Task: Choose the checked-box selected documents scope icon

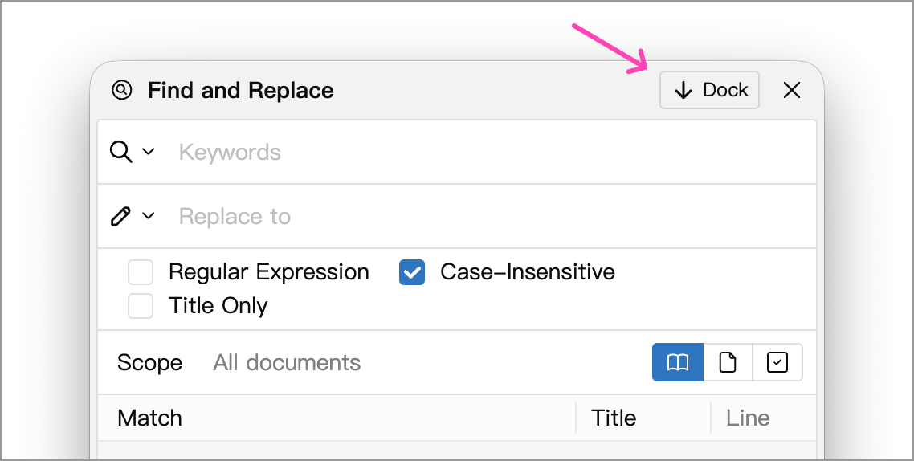Action: tap(777, 362)
